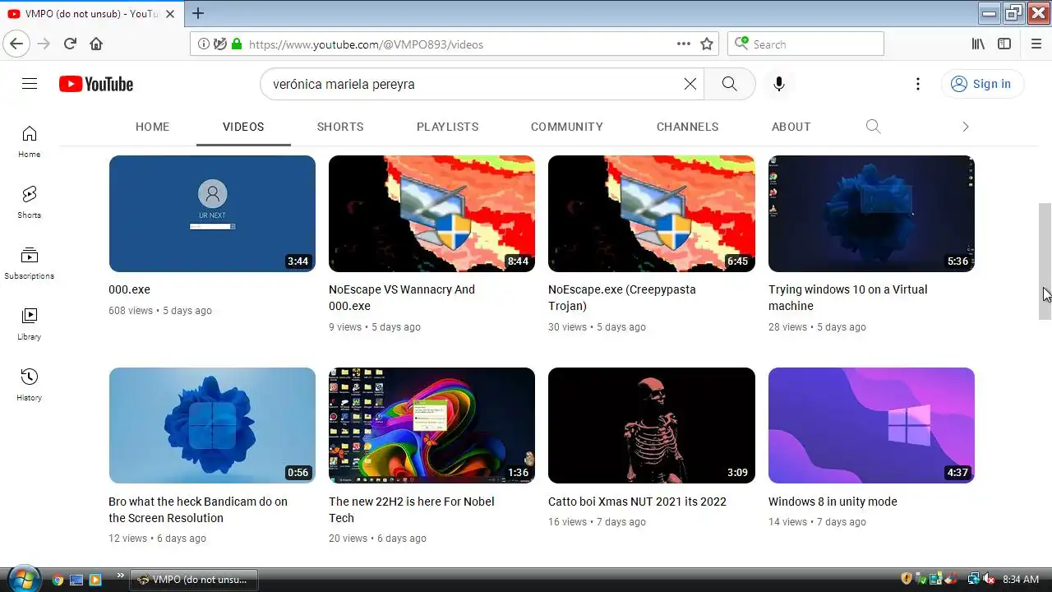Start voice search with the microphone icon
This screenshot has height=592, width=1052.
(x=779, y=84)
